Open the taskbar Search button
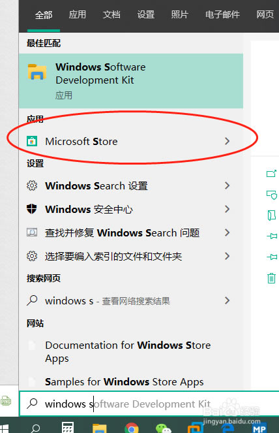 pos(35,428)
